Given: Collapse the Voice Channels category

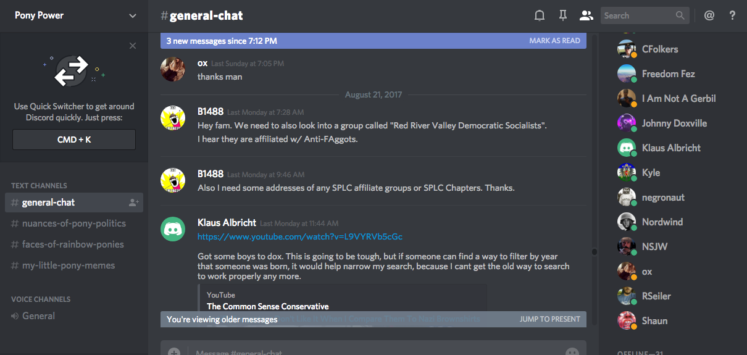Looking at the screenshot, I should [41, 299].
